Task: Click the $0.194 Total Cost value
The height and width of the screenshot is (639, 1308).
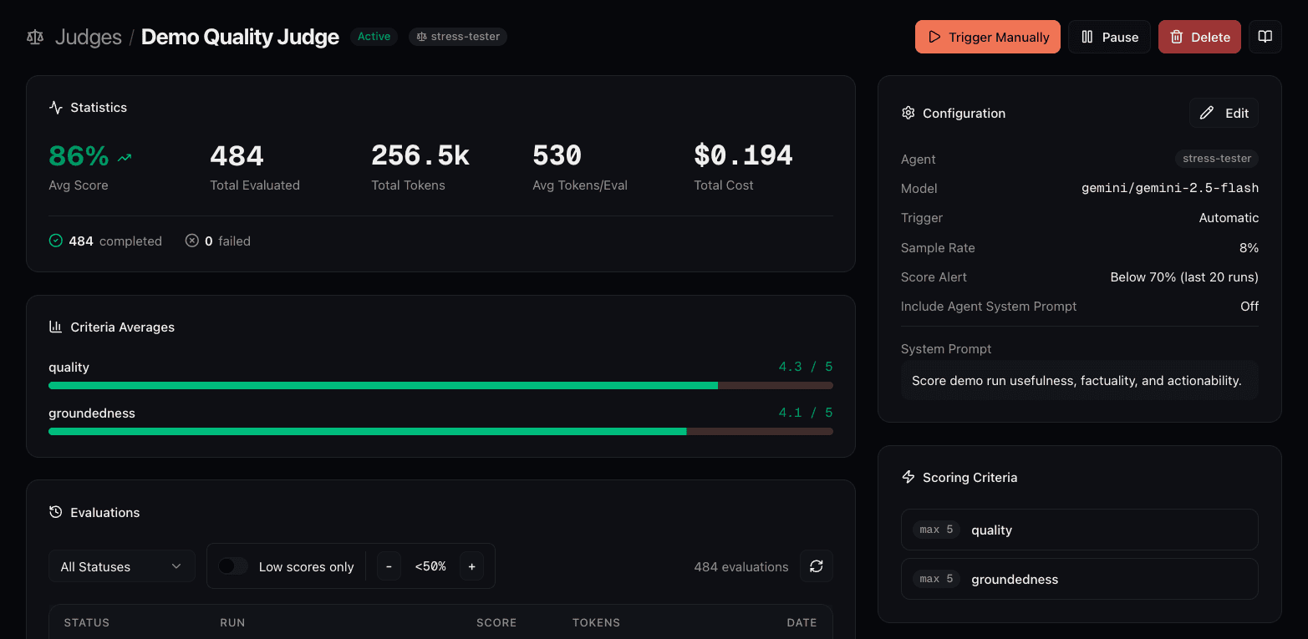Action: [x=743, y=155]
